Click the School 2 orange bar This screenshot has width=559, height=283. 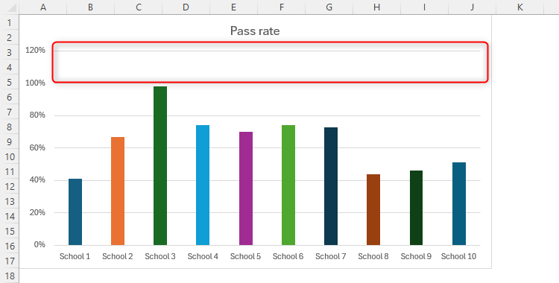[118, 191]
